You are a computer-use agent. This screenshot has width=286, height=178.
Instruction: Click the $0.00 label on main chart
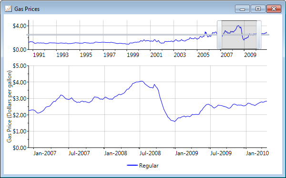click(x=20, y=148)
